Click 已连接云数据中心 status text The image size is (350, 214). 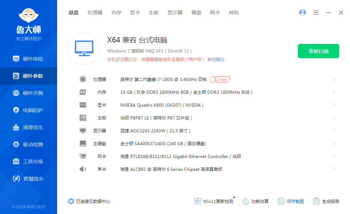click(93, 202)
